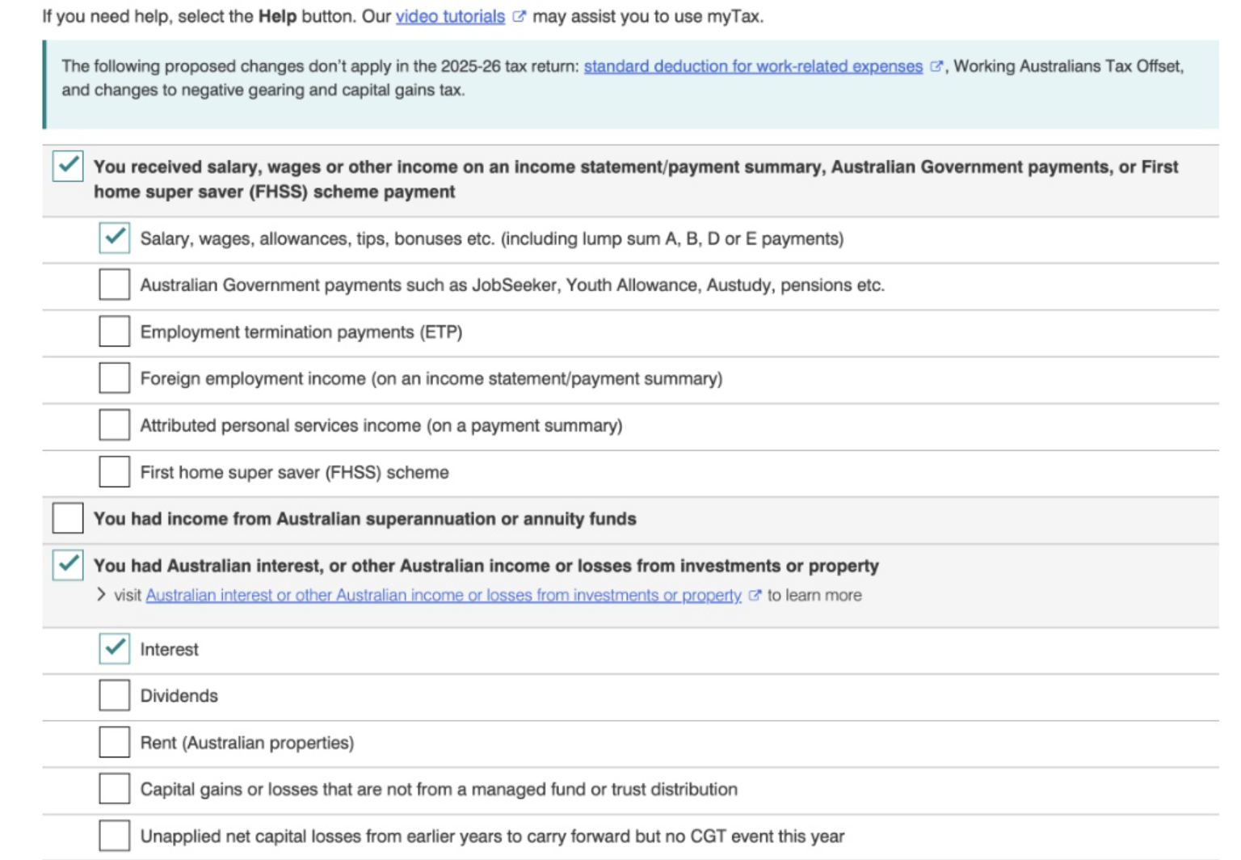Select Employment termination payments (ETP) checkbox
The width and height of the screenshot is (1241, 860).
point(115,331)
